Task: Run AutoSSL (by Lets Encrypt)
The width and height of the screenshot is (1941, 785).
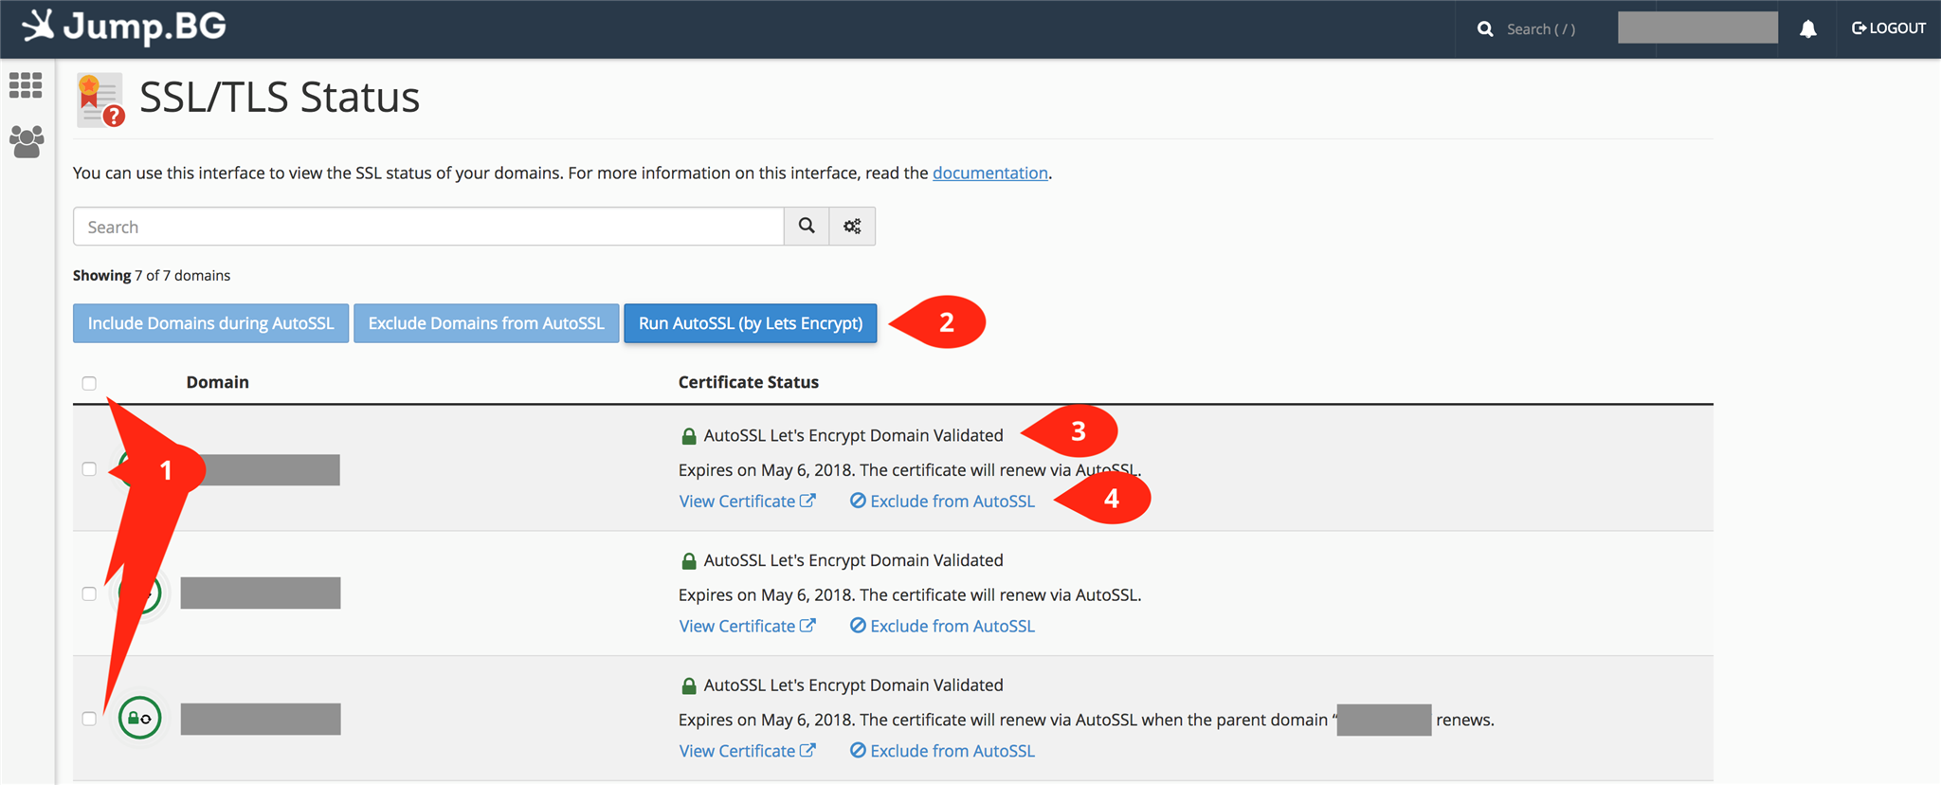Action: pyautogui.click(x=751, y=323)
